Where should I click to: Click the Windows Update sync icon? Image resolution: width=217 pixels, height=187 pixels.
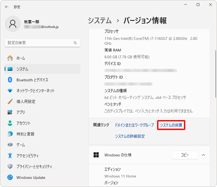tap(10, 177)
